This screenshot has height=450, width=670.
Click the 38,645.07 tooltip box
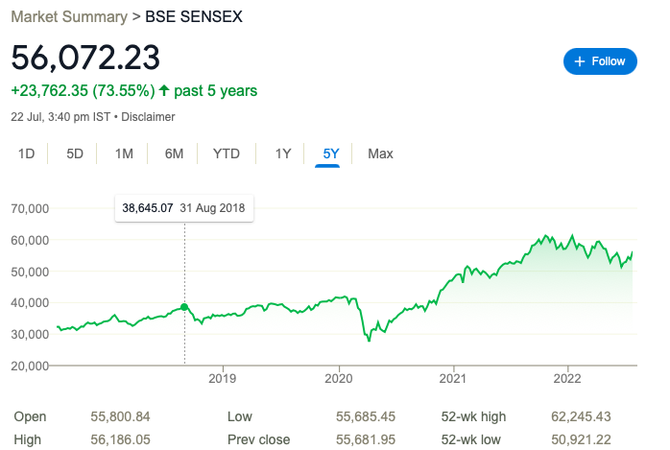tap(184, 208)
